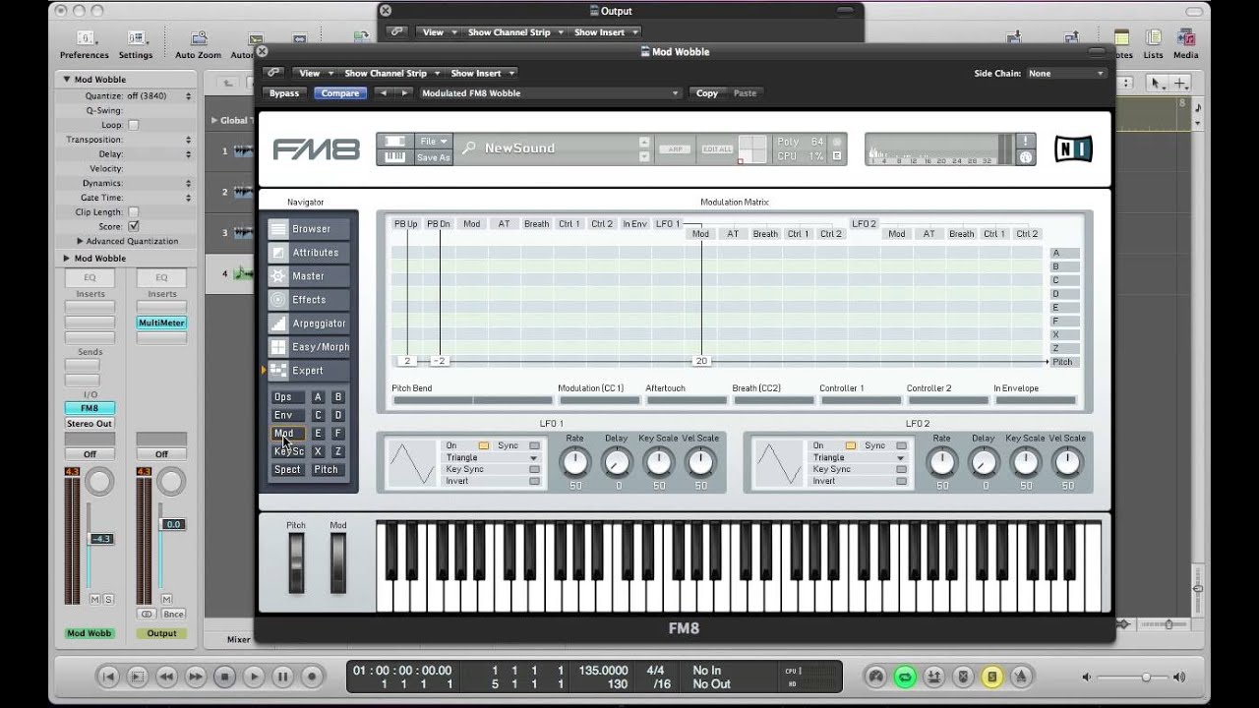Open the Browser page in Navigator

(310, 229)
